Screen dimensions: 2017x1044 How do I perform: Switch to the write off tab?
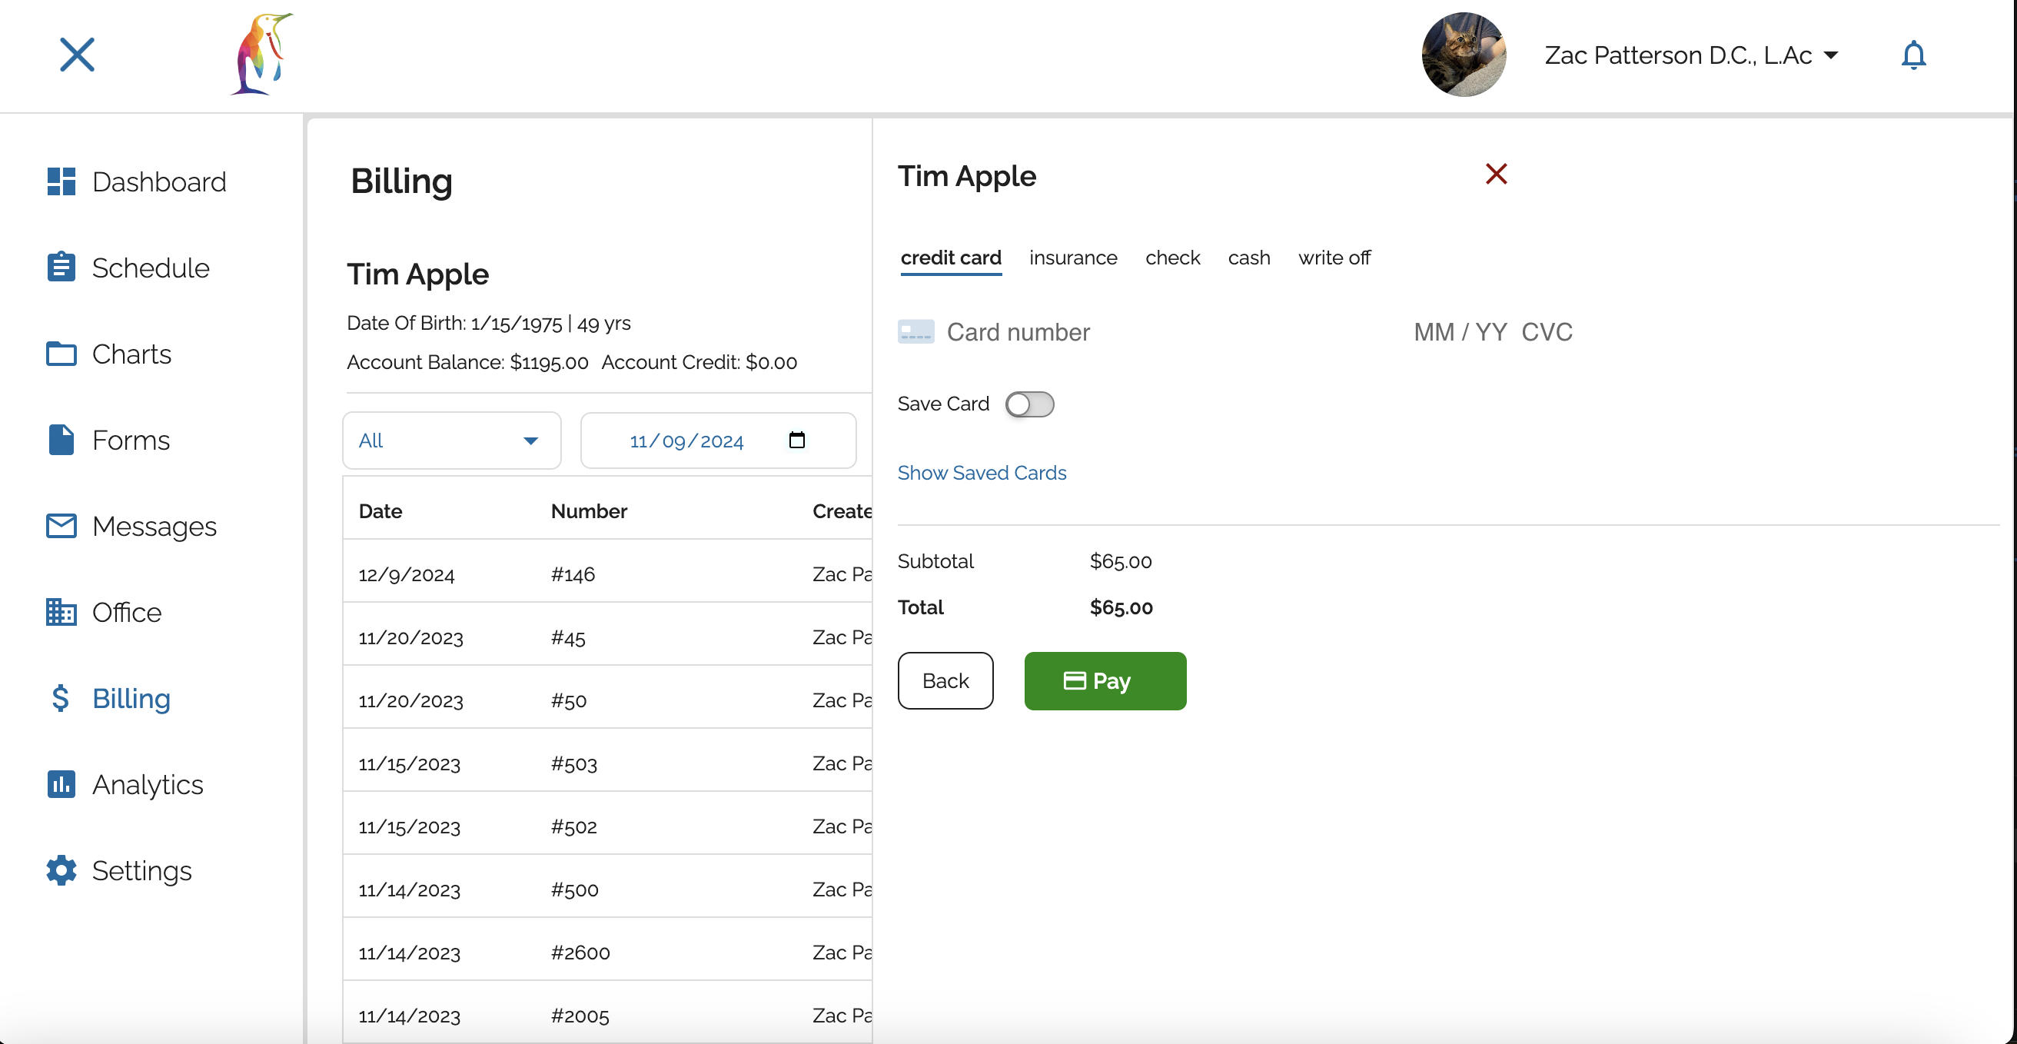tap(1334, 258)
